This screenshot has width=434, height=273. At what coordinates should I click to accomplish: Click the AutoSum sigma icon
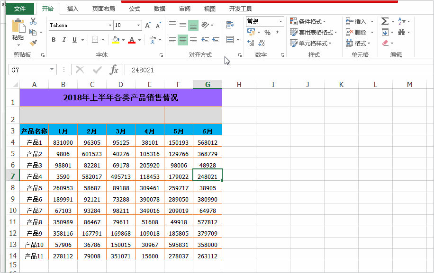tap(385, 21)
